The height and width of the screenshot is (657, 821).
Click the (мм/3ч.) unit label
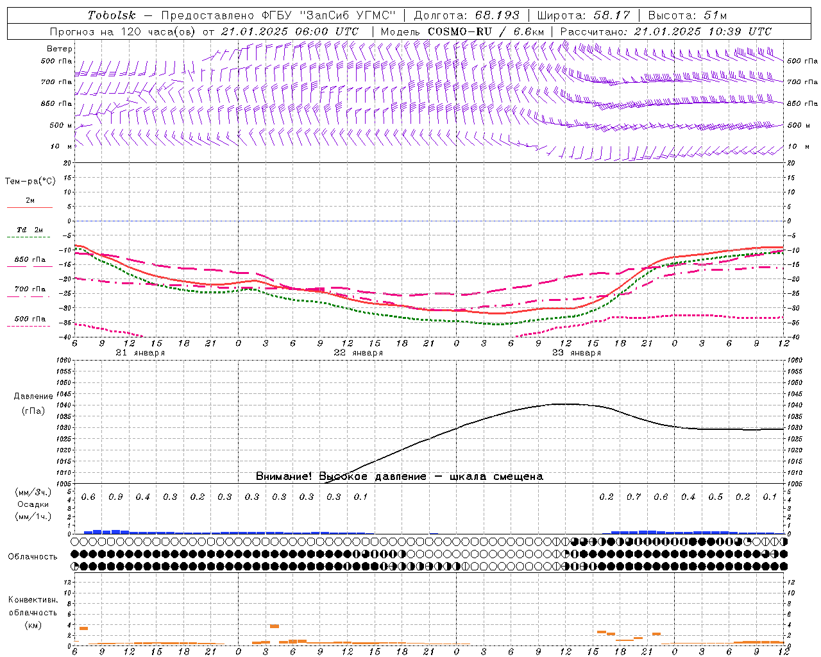click(x=33, y=492)
